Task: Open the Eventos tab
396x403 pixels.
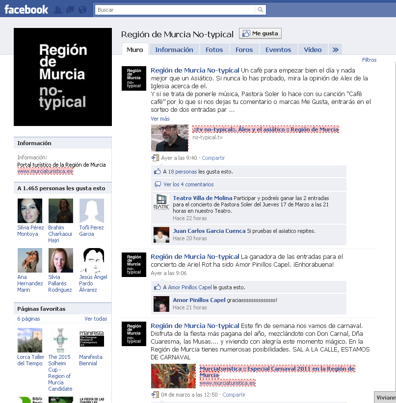Action: click(278, 50)
